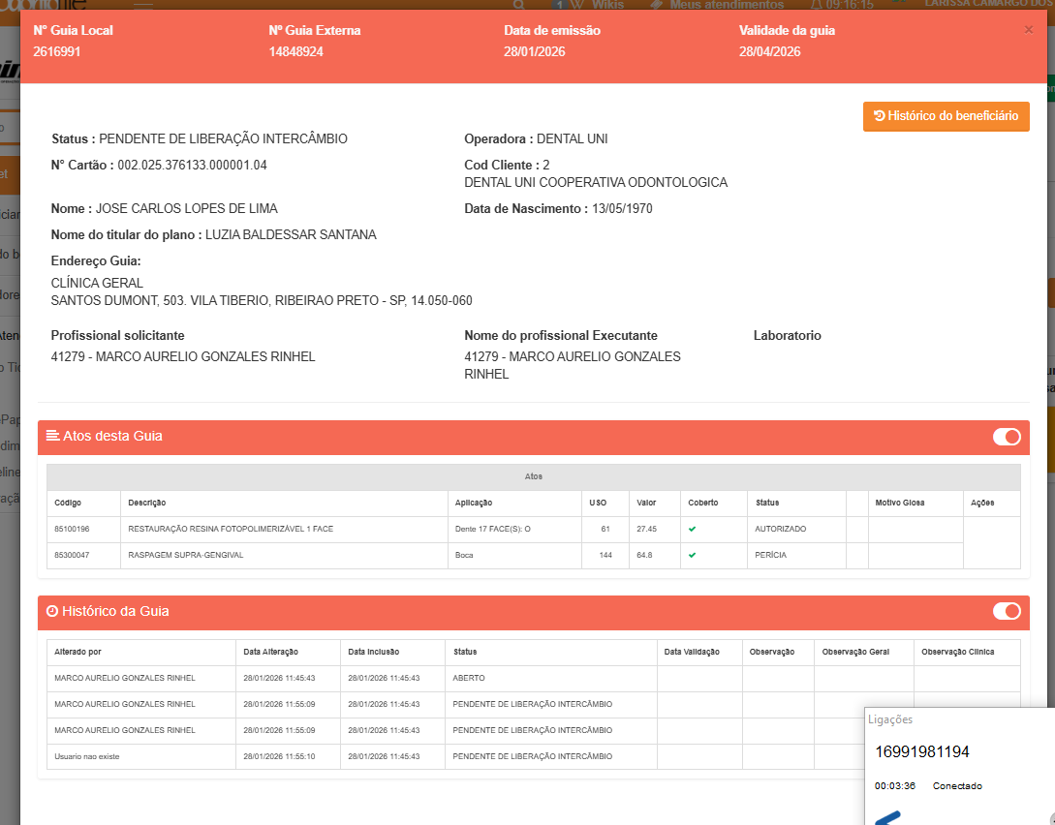Click the blue phone icon in Ligações
Viewport: 1055px width, 825px height.
coord(887,817)
